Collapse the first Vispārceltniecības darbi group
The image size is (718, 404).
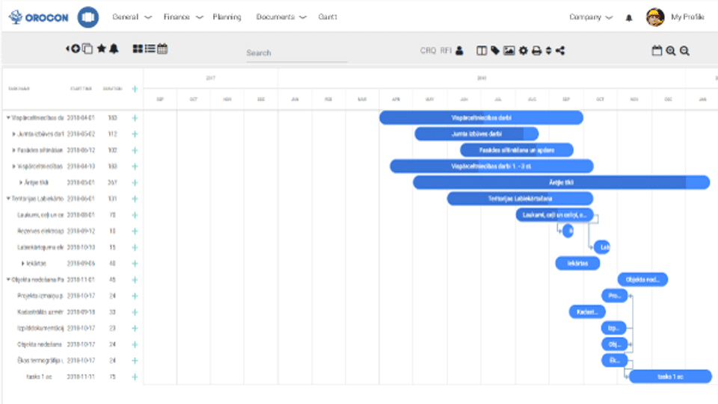pyautogui.click(x=8, y=118)
